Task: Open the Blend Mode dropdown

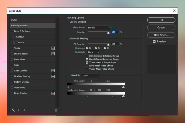Action: pos(99,28)
